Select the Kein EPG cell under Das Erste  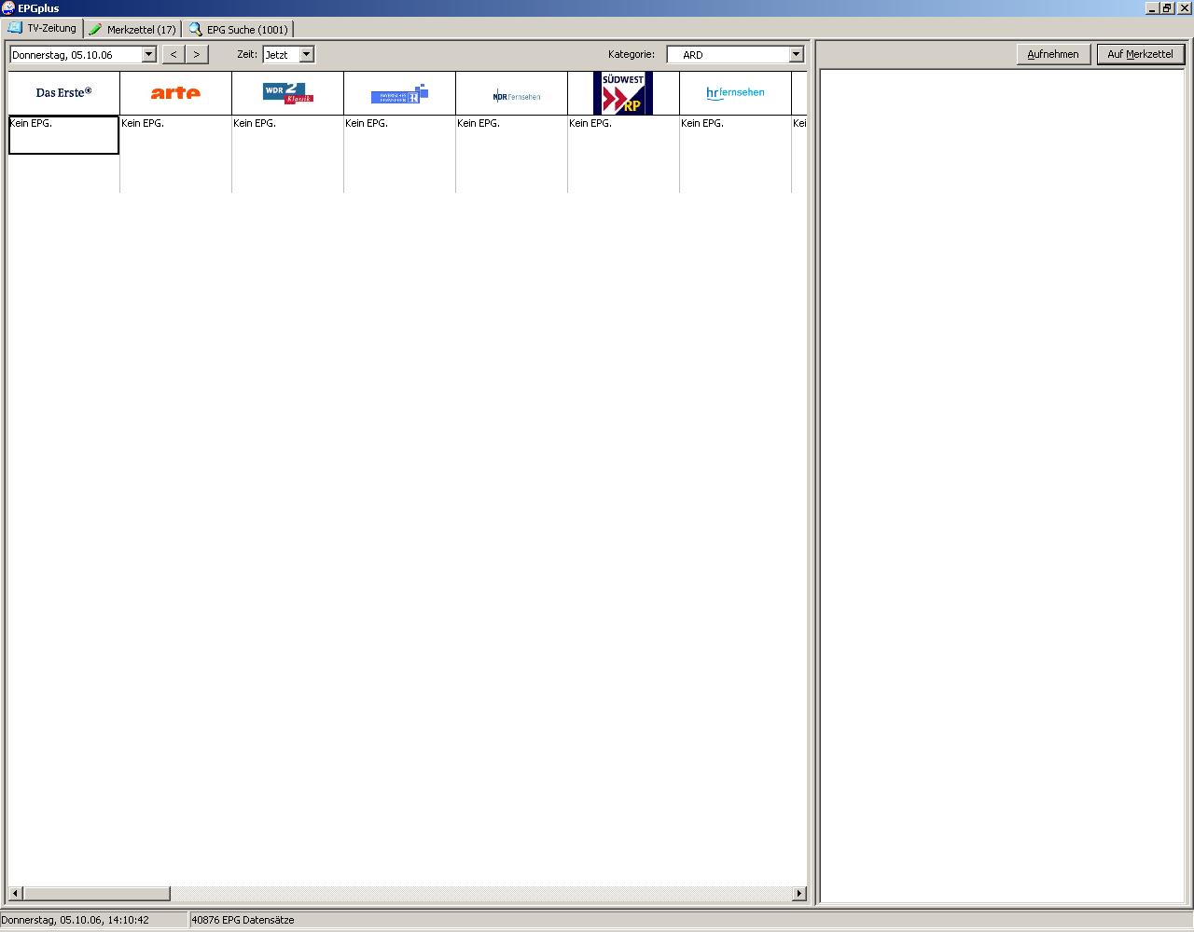pyautogui.click(x=63, y=134)
